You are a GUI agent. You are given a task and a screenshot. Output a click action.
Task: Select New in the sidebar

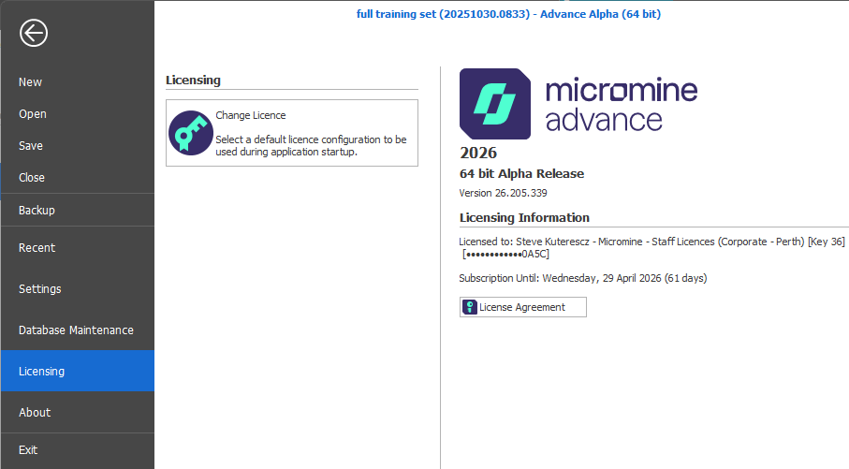tap(78, 82)
